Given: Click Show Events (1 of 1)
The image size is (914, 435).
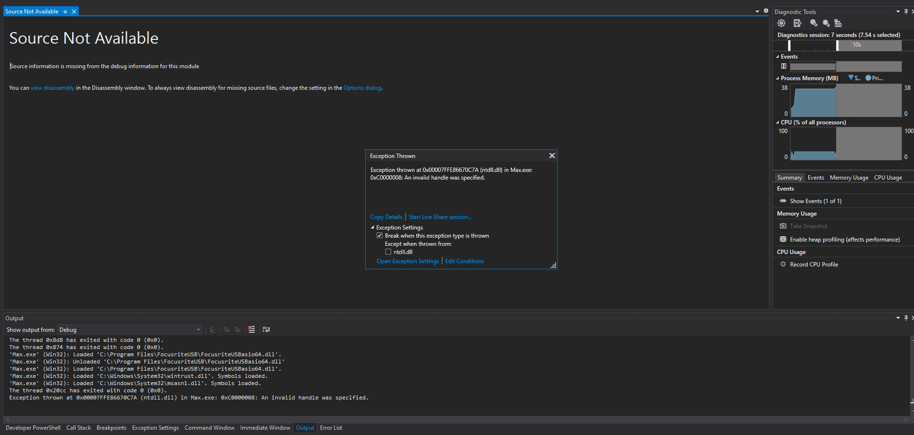Looking at the screenshot, I should point(815,201).
